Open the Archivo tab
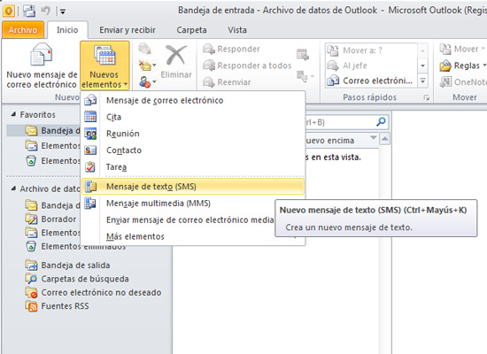 tap(23, 30)
